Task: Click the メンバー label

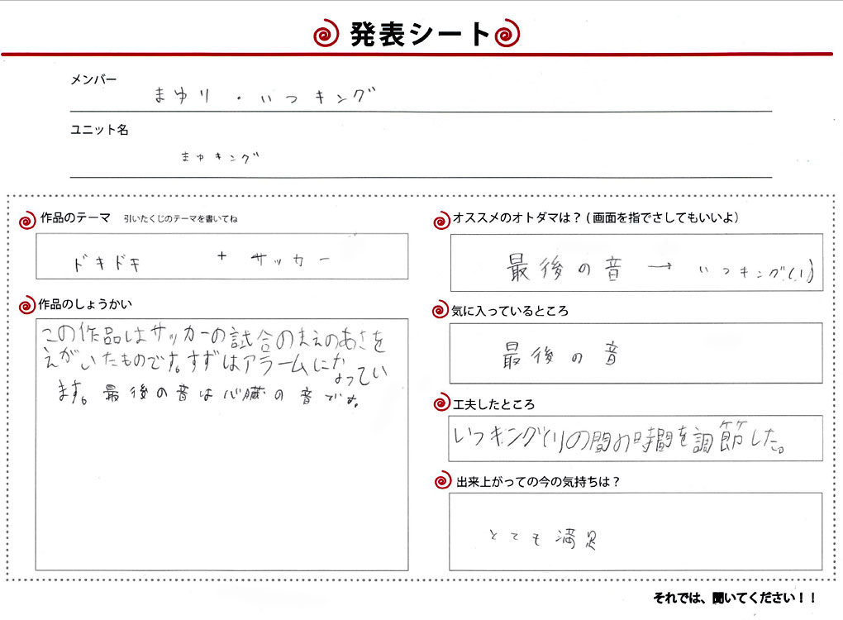Action: tap(93, 80)
